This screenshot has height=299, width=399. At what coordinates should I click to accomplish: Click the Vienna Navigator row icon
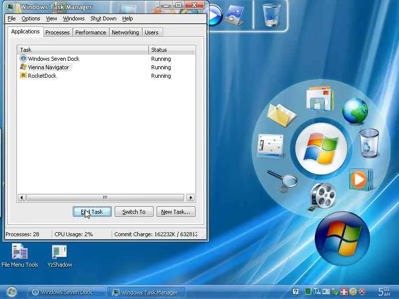click(23, 67)
